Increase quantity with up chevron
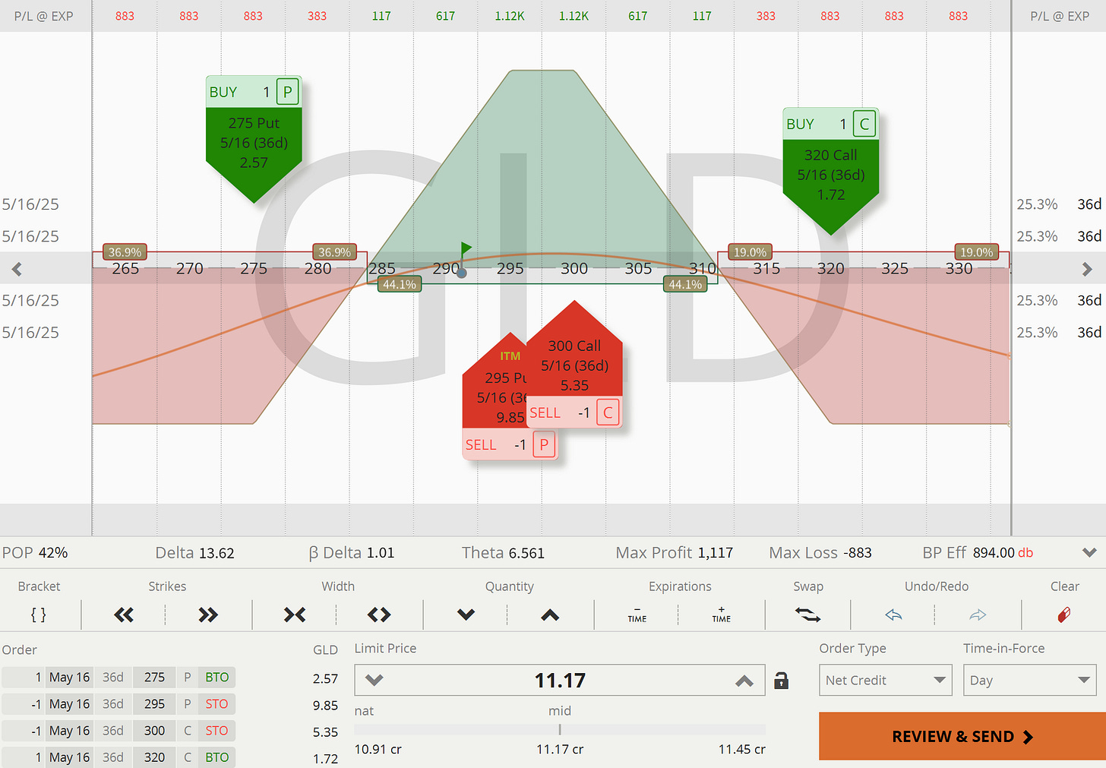The height and width of the screenshot is (768, 1106). point(550,615)
